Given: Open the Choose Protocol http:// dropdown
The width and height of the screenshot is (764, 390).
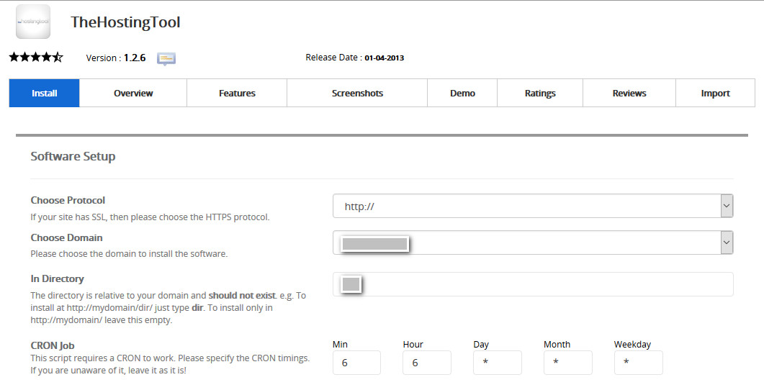Looking at the screenshot, I should [533, 206].
